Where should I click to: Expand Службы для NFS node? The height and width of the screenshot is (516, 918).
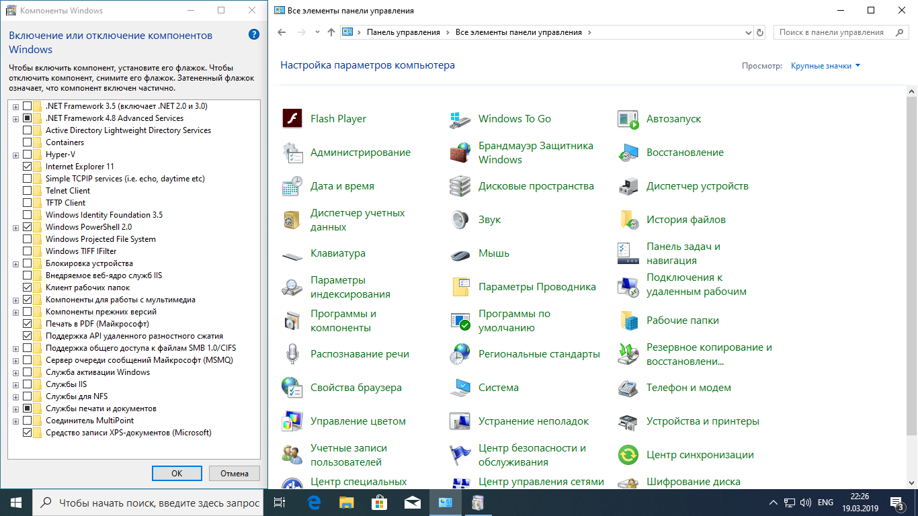(15, 396)
